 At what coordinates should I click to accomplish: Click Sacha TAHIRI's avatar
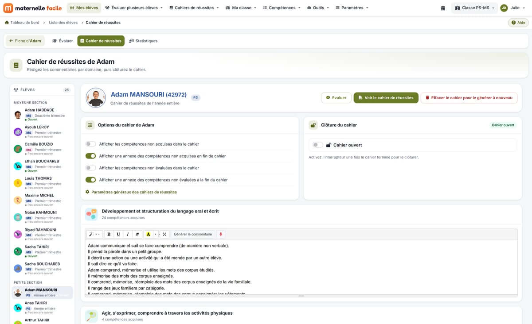[x=18, y=251]
